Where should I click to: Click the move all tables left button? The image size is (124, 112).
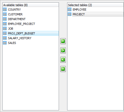[63, 69]
